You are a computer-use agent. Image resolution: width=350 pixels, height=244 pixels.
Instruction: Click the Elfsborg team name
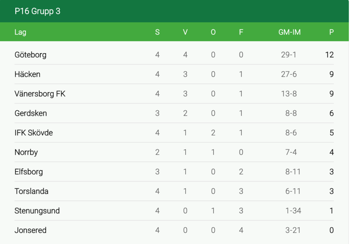[29, 172]
